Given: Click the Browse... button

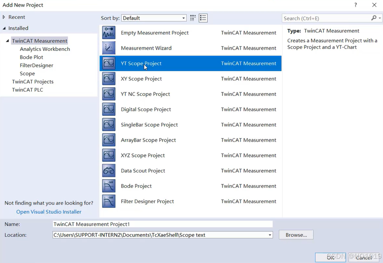Looking at the screenshot, I should (x=296, y=235).
